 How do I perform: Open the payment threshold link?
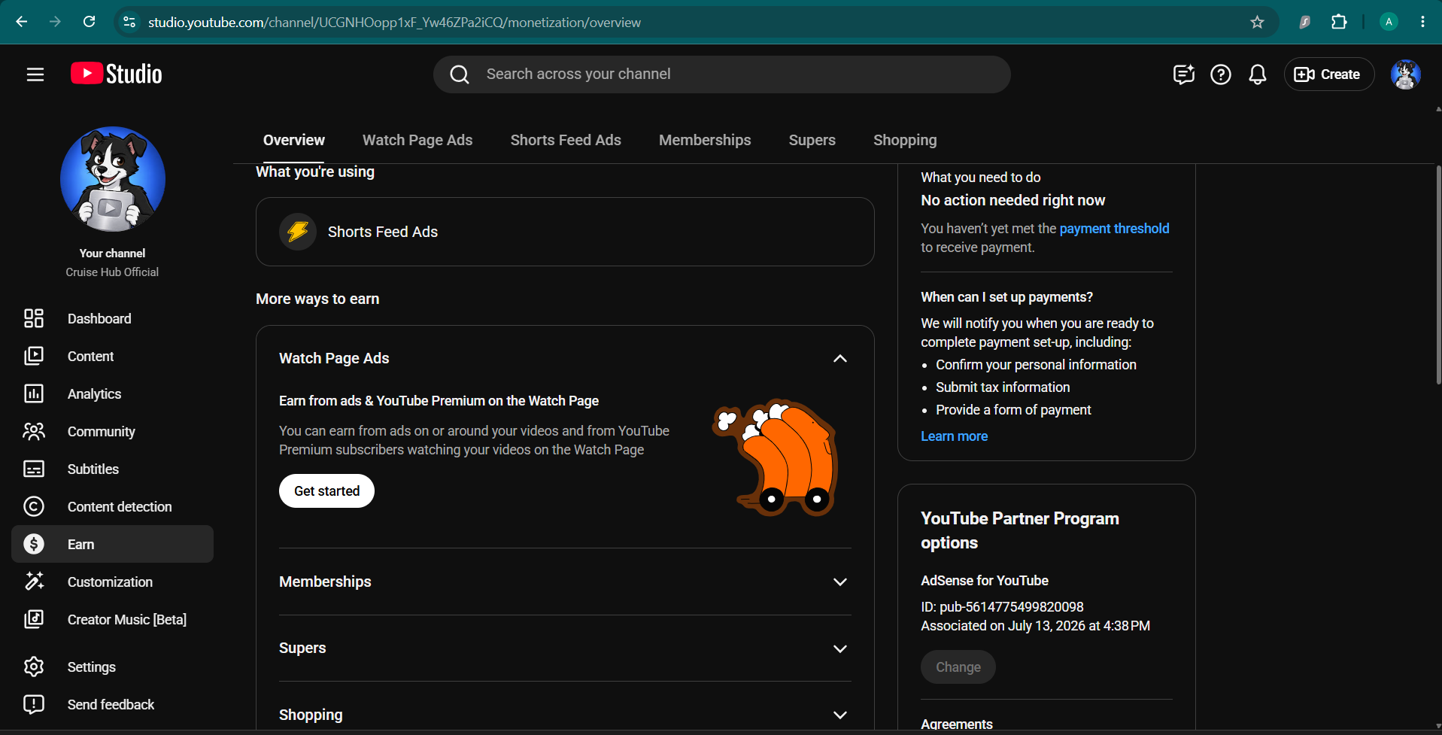[x=1114, y=228]
